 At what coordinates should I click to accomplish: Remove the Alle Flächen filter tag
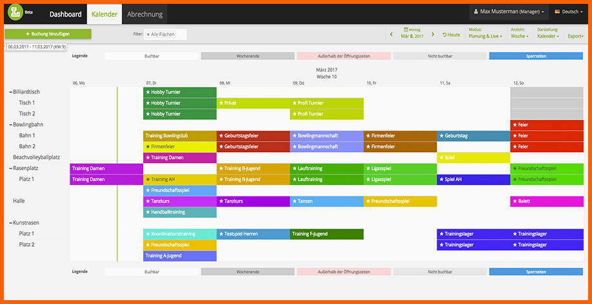(x=148, y=34)
